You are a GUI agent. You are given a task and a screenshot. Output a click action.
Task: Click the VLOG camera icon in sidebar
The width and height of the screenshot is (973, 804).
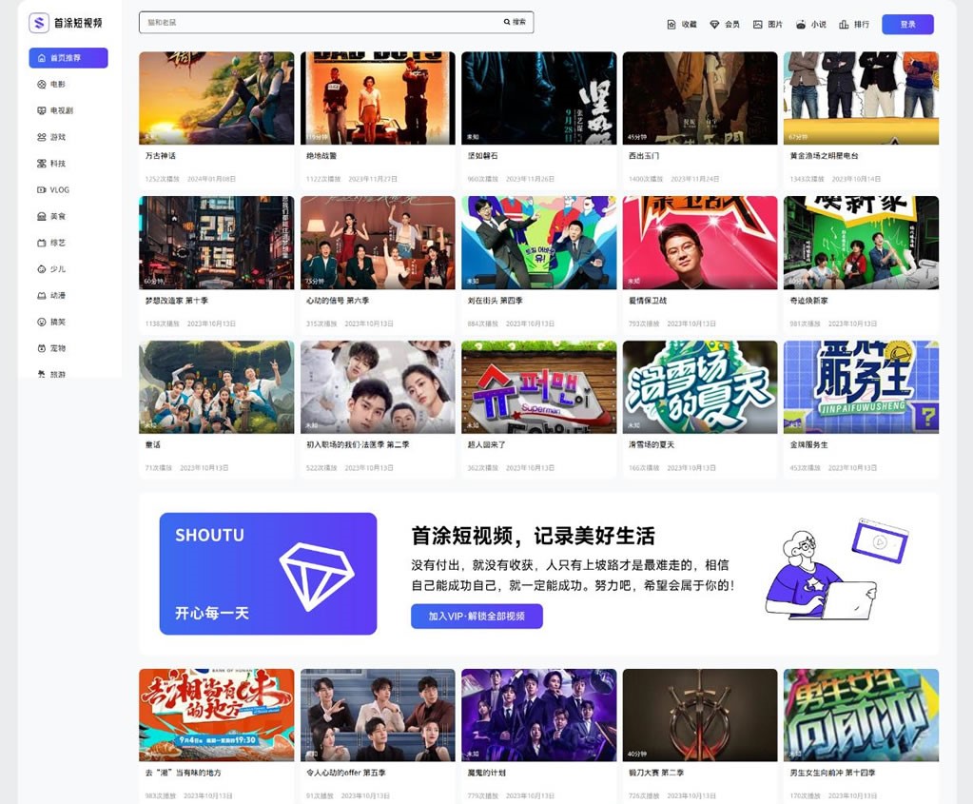coord(42,190)
